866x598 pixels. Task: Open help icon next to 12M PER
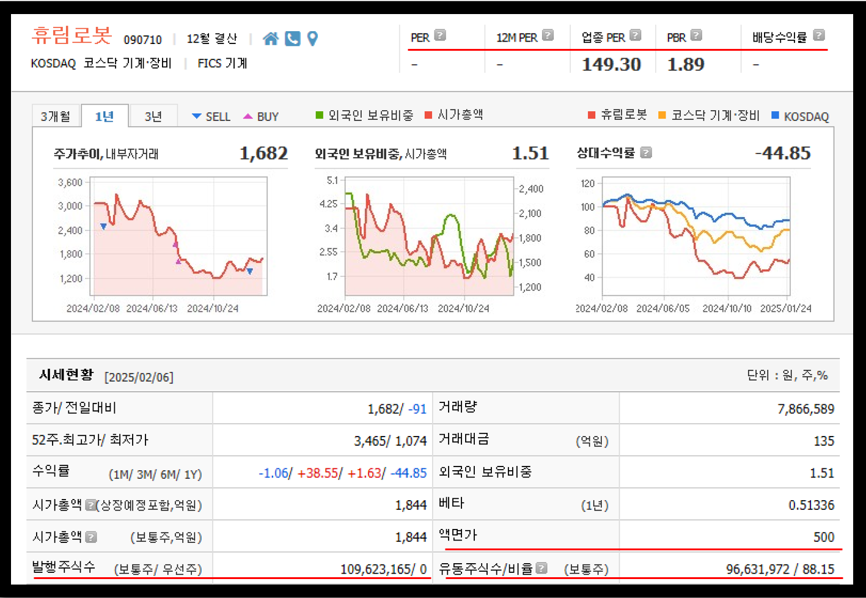[x=548, y=35]
